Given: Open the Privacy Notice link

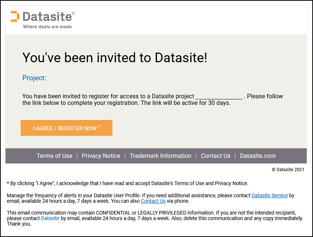Looking at the screenshot, I should [x=101, y=156].
